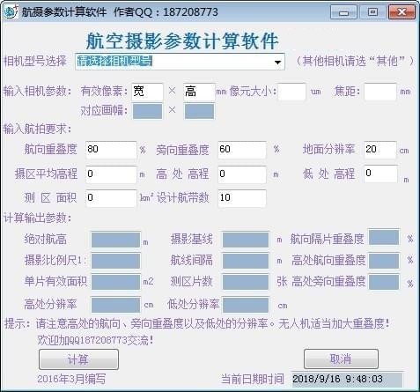Click the effective pixel height field
Viewport: 420px width, 392px height.
pos(199,92)
